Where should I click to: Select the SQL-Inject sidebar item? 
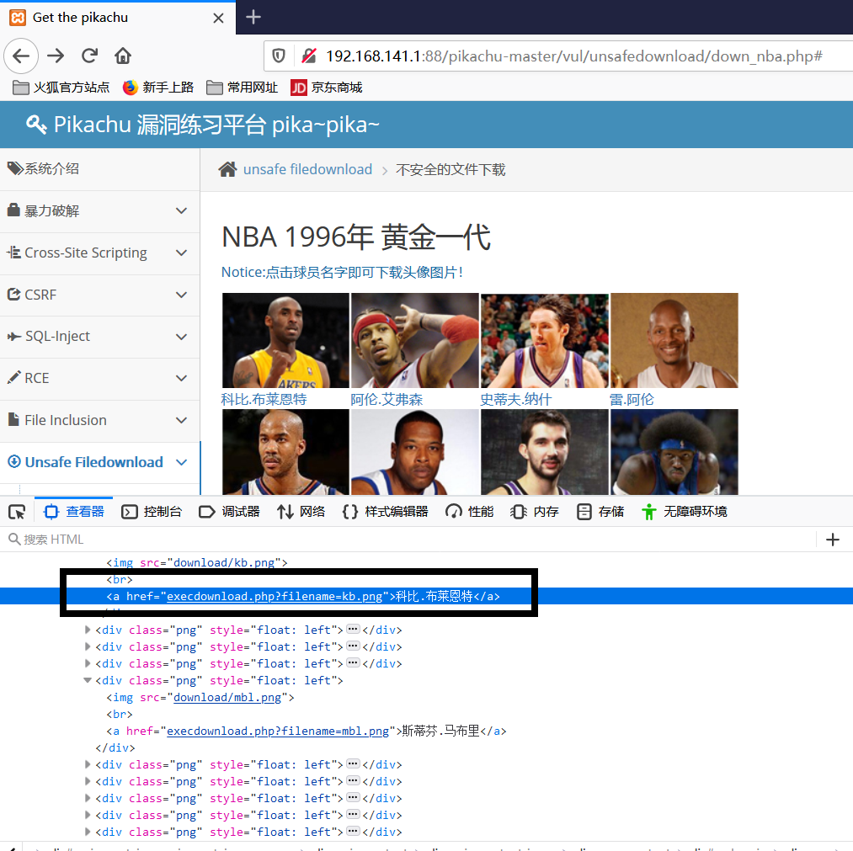tap(99, 337)
